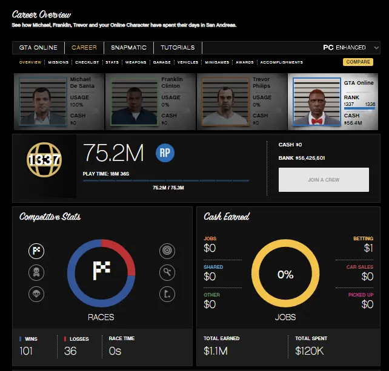Viewport: 389px width, 371px height.
Task: Go to the Weapons career section
Action: 136,62
